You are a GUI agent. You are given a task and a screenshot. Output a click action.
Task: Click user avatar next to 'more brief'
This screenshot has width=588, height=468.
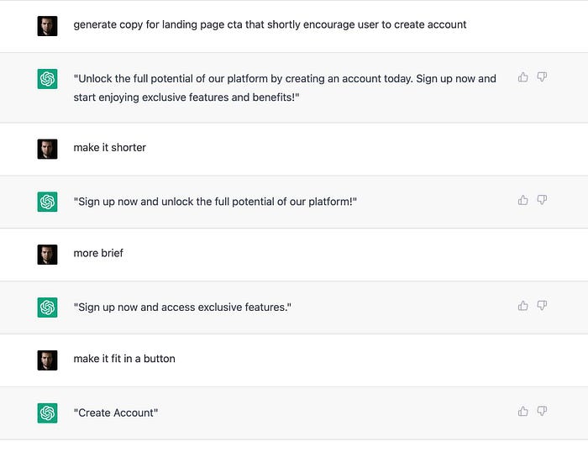pos(47,255)
